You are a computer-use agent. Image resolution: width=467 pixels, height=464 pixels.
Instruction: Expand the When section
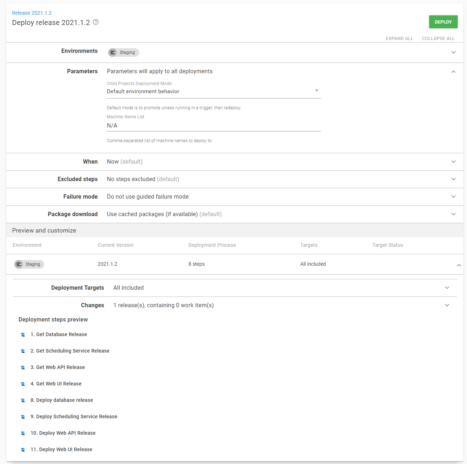point(453,161)
